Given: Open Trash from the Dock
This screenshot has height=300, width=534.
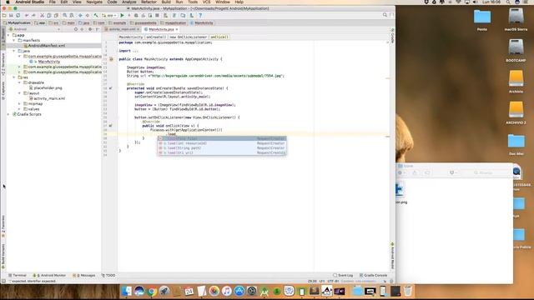Looking at the screenshot, I should [x=408, y=291].
